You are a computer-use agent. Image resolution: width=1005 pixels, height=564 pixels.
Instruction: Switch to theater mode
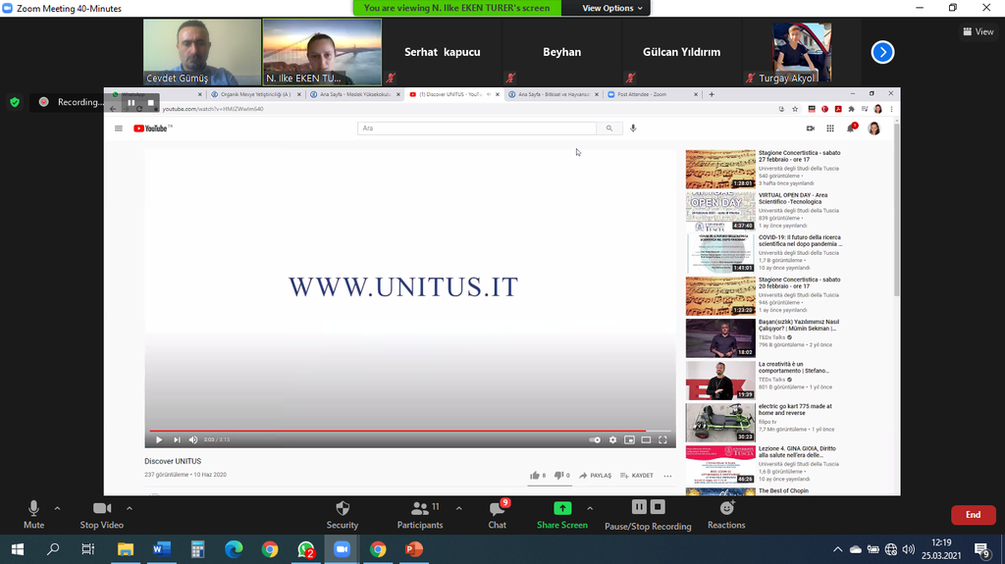(x=646, y=439)
